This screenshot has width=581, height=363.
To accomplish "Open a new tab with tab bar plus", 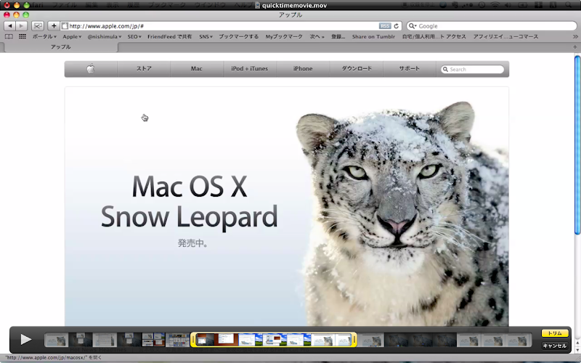I will point(574,47).
